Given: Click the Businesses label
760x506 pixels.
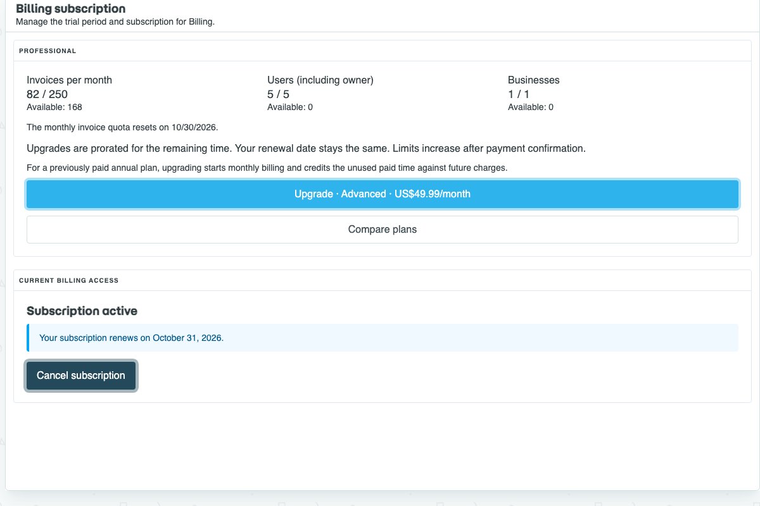Looking at the screenshot, I should click(x=534, y=80).
